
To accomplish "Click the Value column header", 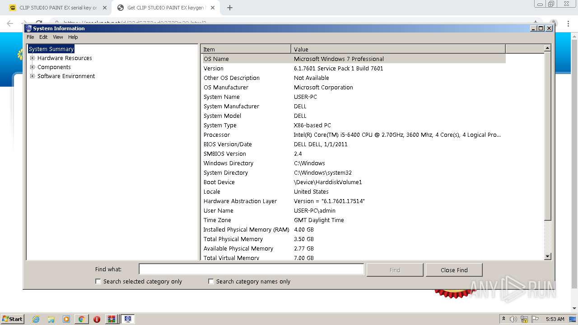I will pyautogui.click(x=398, y=49).
